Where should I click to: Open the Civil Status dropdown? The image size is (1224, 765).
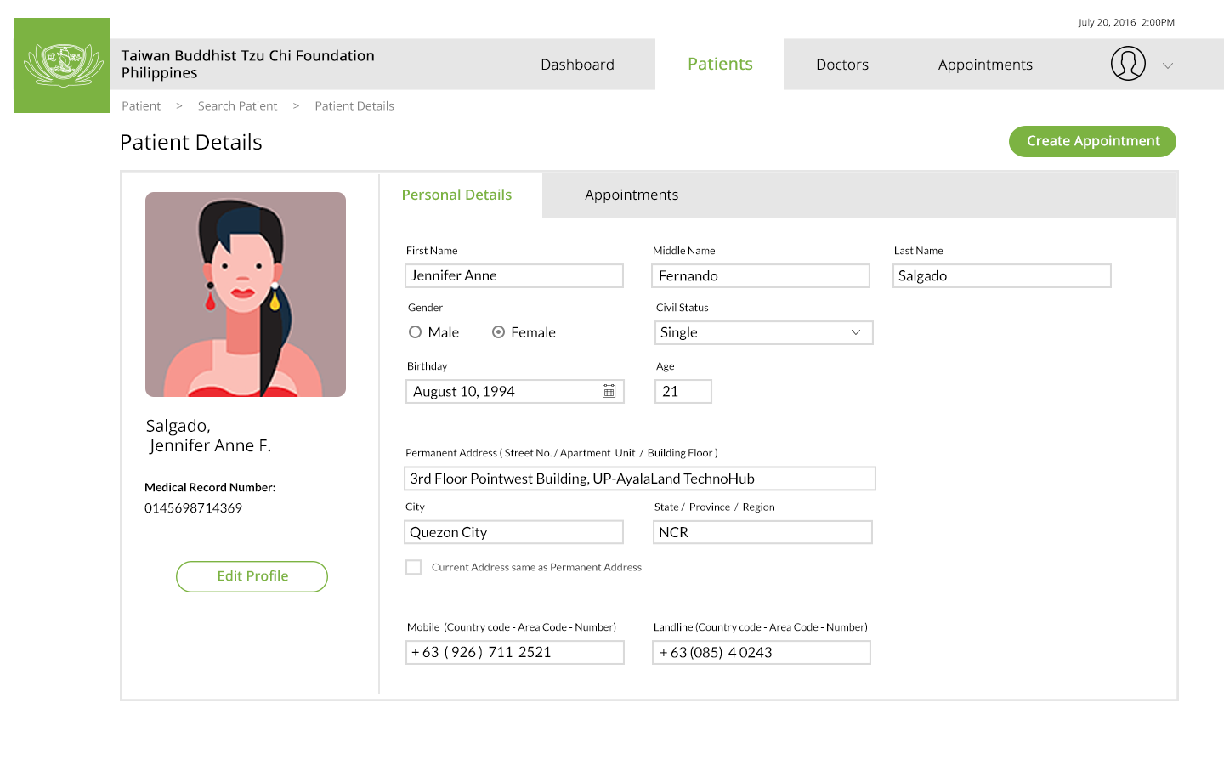point(763,332)
